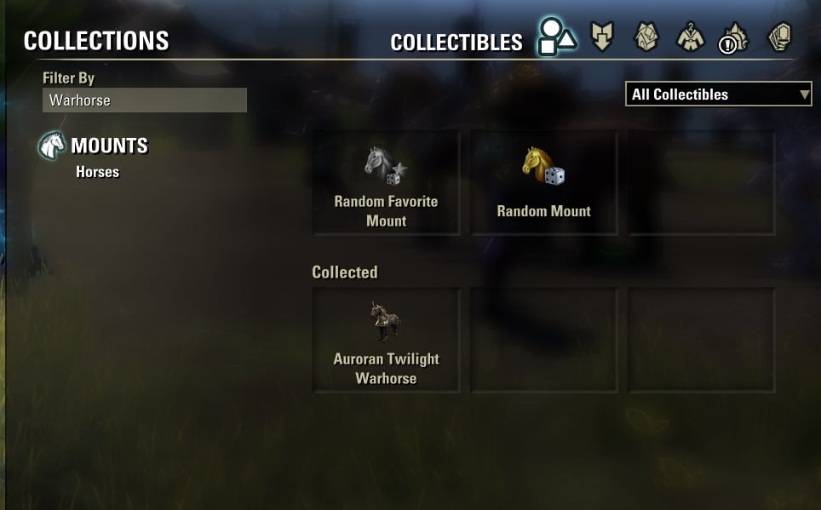
Task: Open the Outfit Styles coat-hanger icon
Action: click(691, 37)
